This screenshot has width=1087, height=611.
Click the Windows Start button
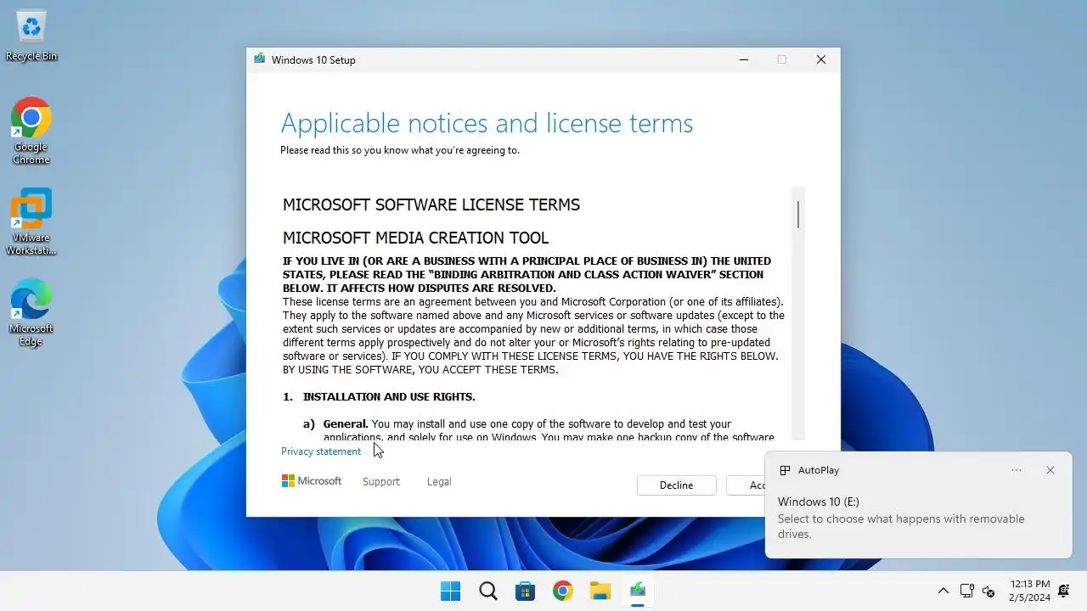pyautogui.click(x=450, y=591)
